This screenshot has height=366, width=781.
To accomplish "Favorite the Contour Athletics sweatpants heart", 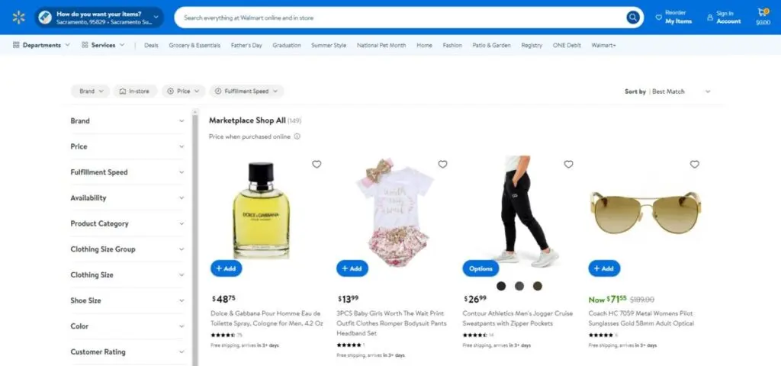I will 569,165.
